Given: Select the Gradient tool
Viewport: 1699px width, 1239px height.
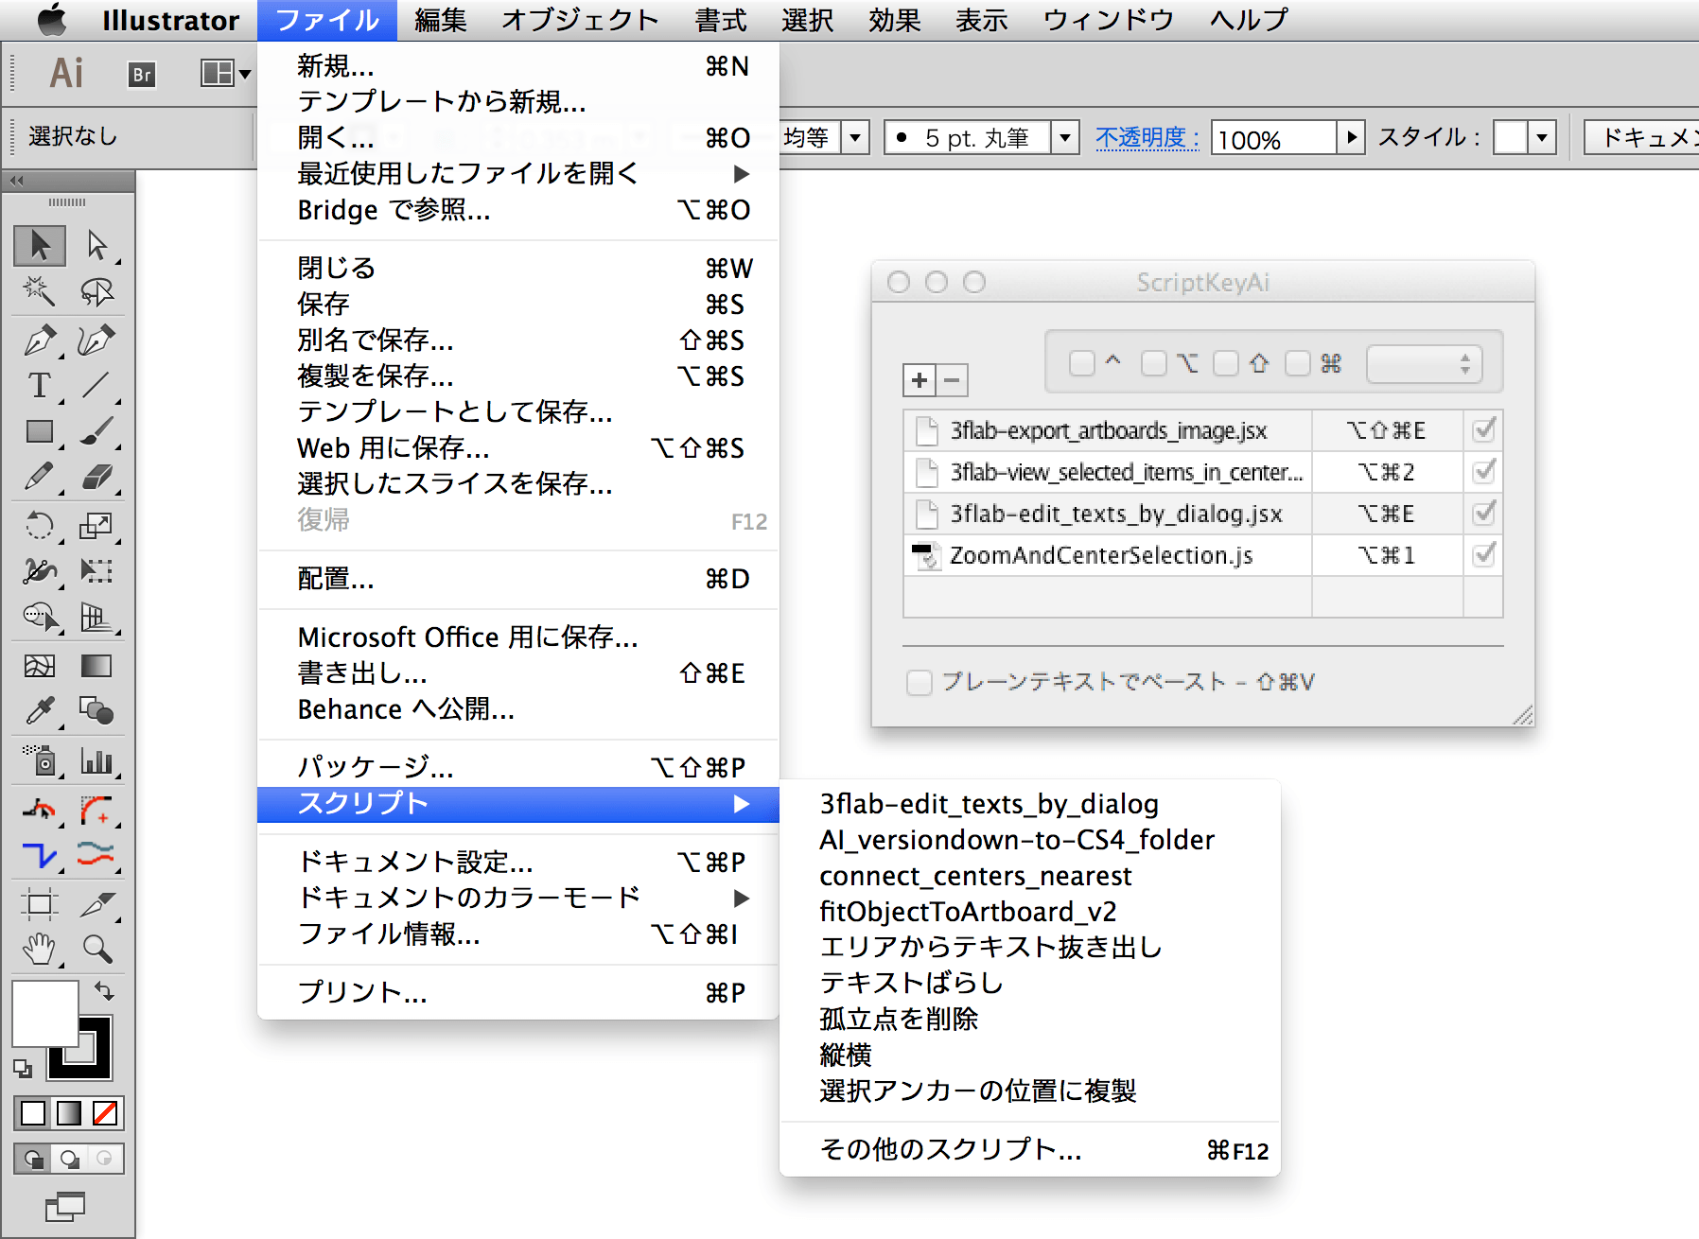Looking at the screenshot, I should [x=96, y=666].
